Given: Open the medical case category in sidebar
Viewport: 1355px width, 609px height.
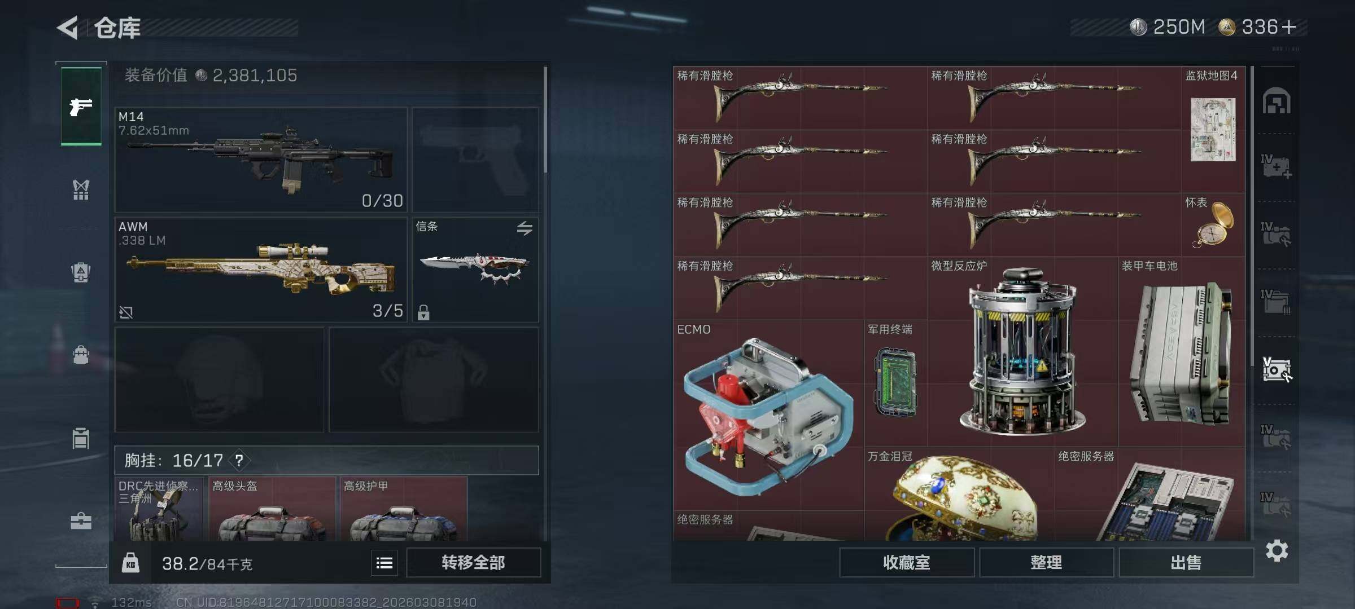Looking at the screenshot, I should point(81,521).
